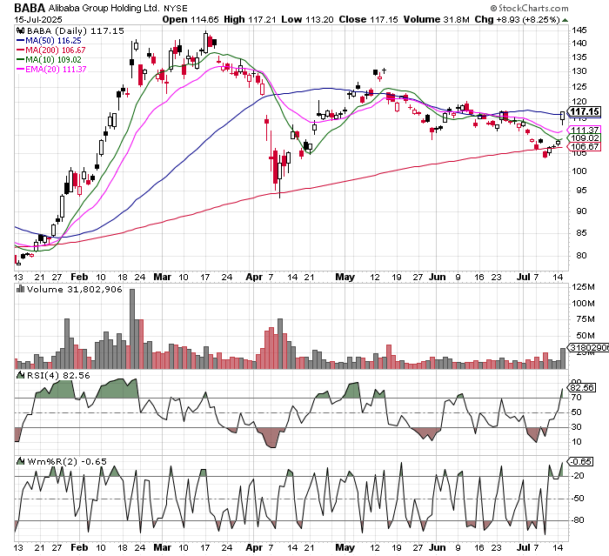The image size is (609, 556).
Task: Click the -80 label on Williams %R axis
Action: 577,520
